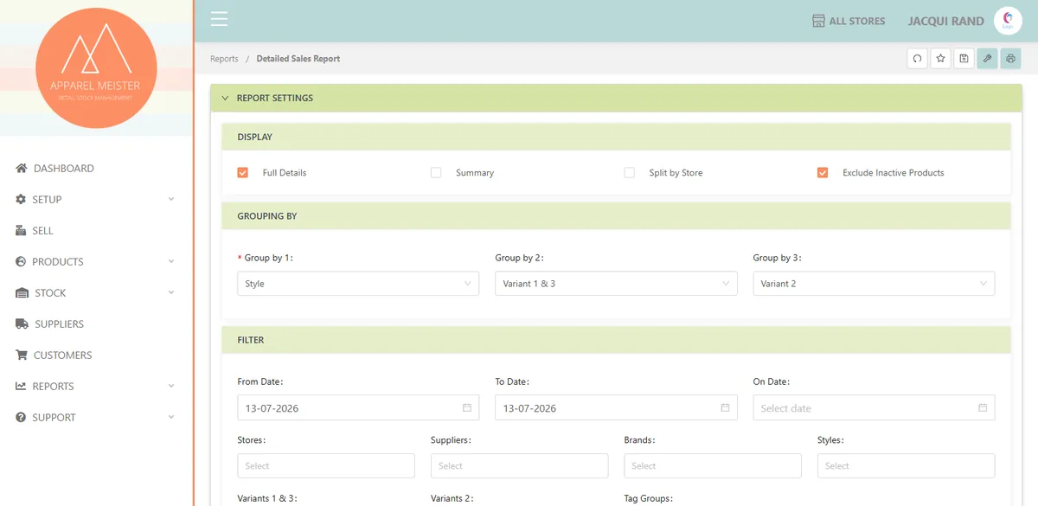Mark report as favorite with star icon
The width and height of the screenshot is (1038, 506).
(x=940, y=59)
